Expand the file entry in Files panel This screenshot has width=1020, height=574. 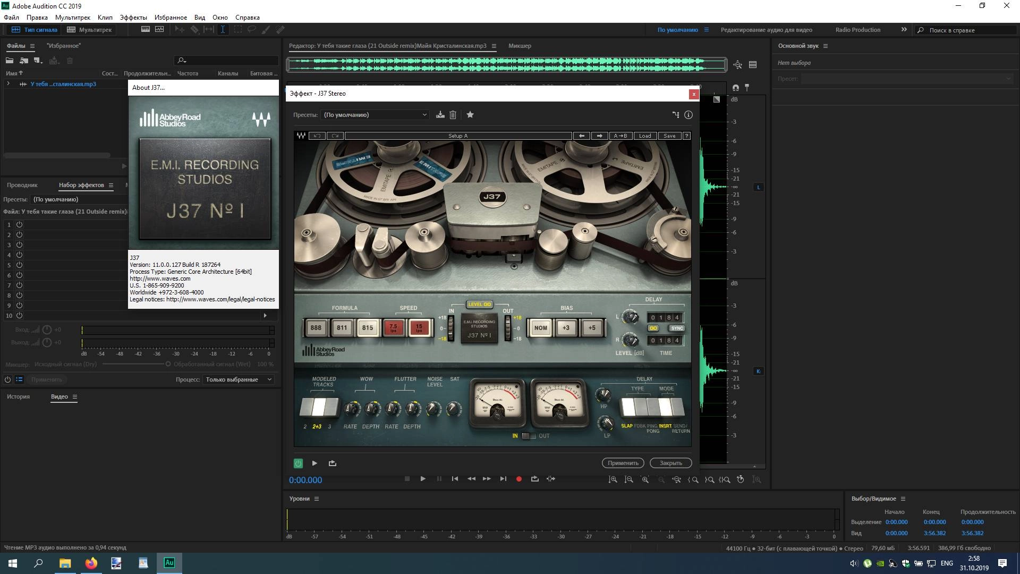8,84
